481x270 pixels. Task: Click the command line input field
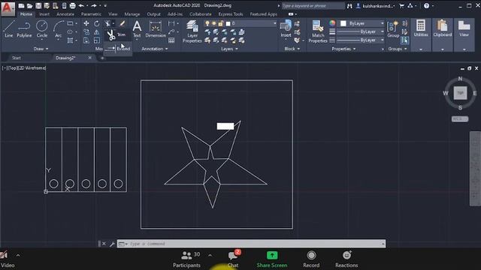[x=252, y=244]
